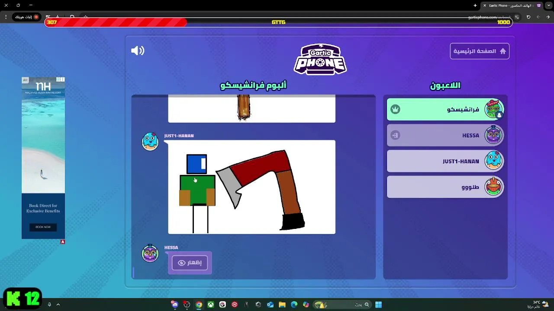The height and width of the screenshot is (311, 554).
Task: Click the Windows Start button
Action: coord(378,305)
